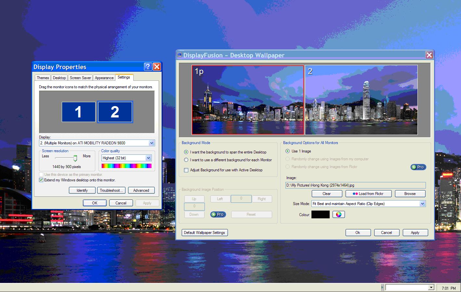Select monitor 2 wallpaper preview thumbnail
Image resolution: width=461 pixels, height=292 pixels.
coord(361,100)
